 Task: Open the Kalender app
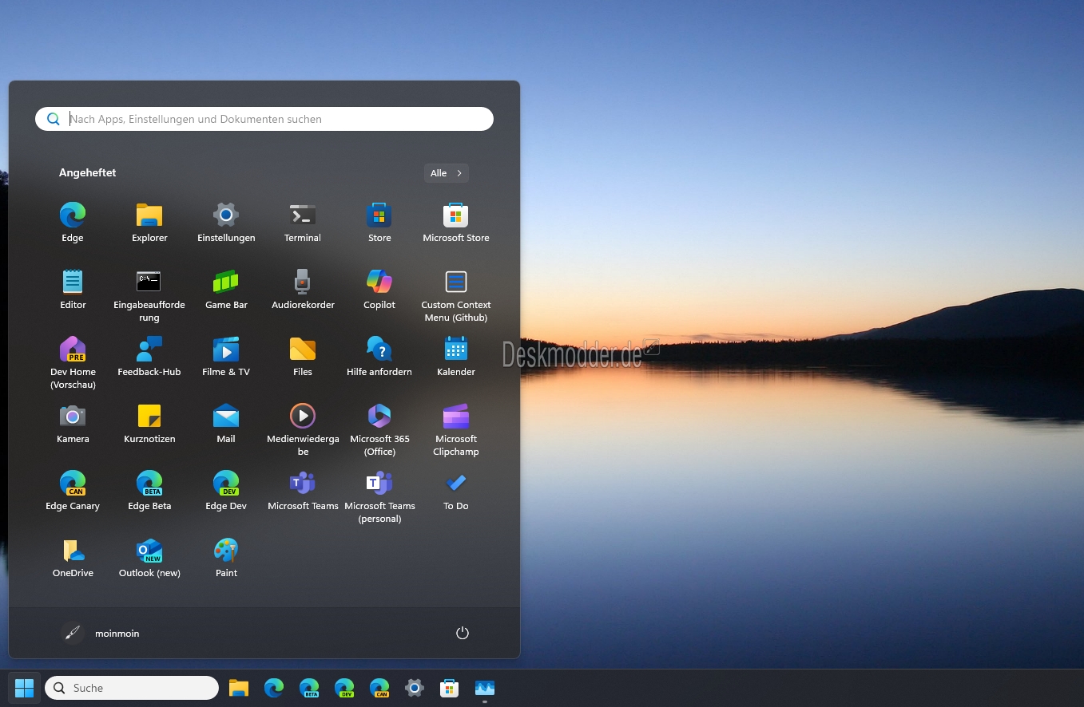coord(456,357)
